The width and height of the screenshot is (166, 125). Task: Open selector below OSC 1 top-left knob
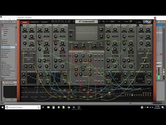click(x=40, y=32)
